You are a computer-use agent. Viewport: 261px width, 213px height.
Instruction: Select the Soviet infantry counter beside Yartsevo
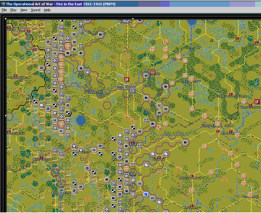[x=244, y=101]
